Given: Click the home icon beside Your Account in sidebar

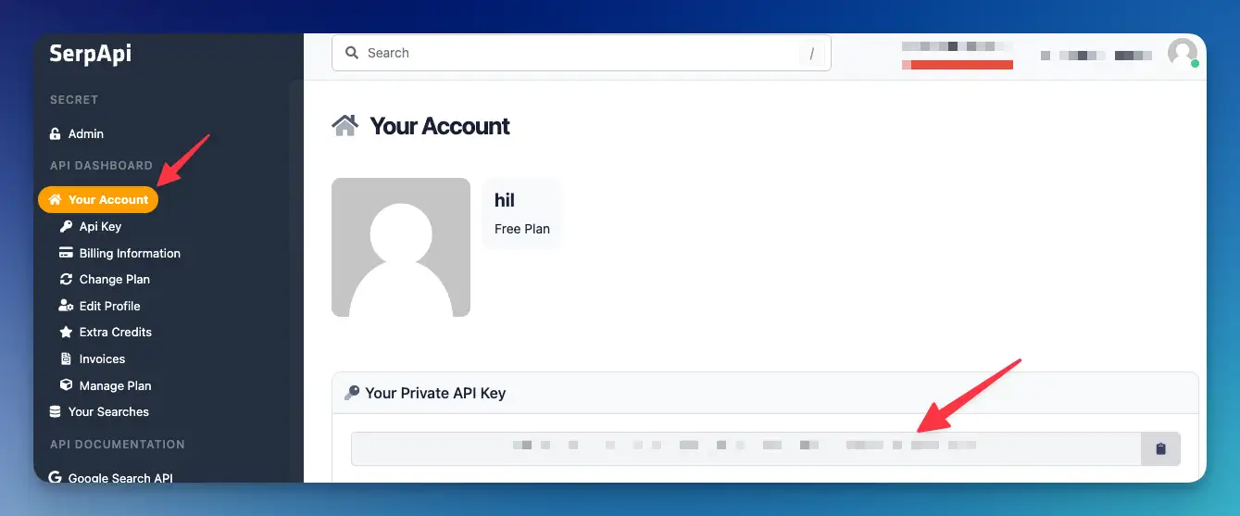Looking at the screenshot, I should click(55, 199).
